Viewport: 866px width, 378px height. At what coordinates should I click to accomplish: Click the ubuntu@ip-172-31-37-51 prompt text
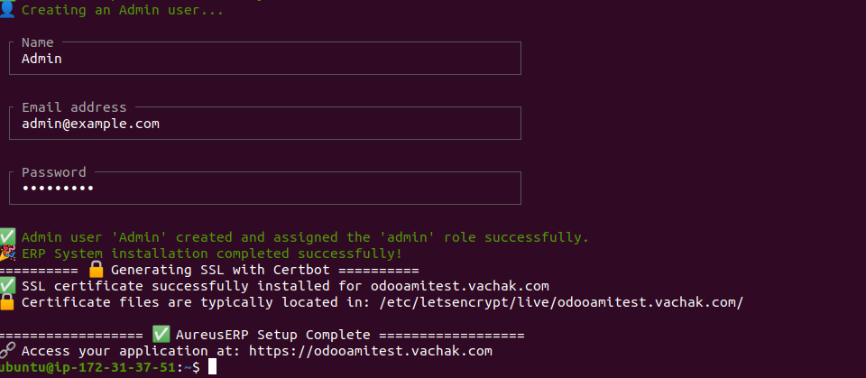[x=88, y=367]
